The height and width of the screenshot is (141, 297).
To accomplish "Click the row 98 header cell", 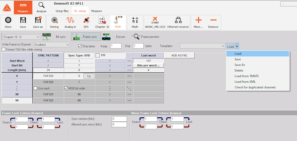I will 17,94.
